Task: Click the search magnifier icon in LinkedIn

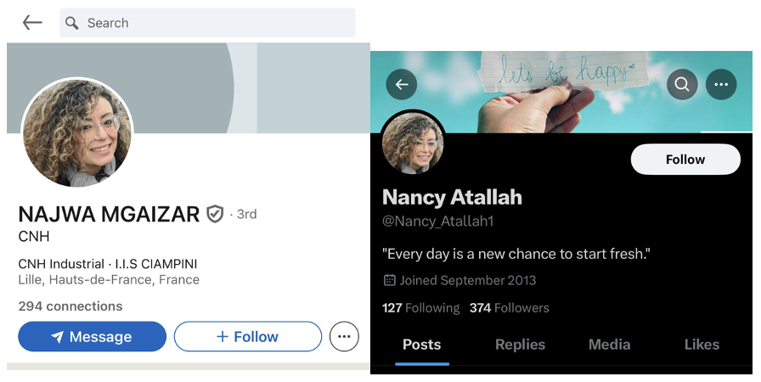Action: tap(72, 23)
